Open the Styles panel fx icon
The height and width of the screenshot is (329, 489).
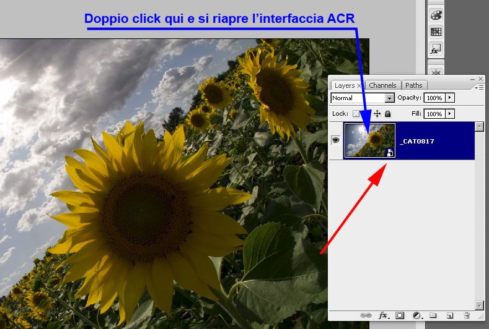(436, 49)
